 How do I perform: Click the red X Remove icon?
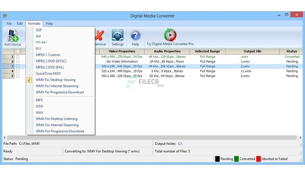99,35
